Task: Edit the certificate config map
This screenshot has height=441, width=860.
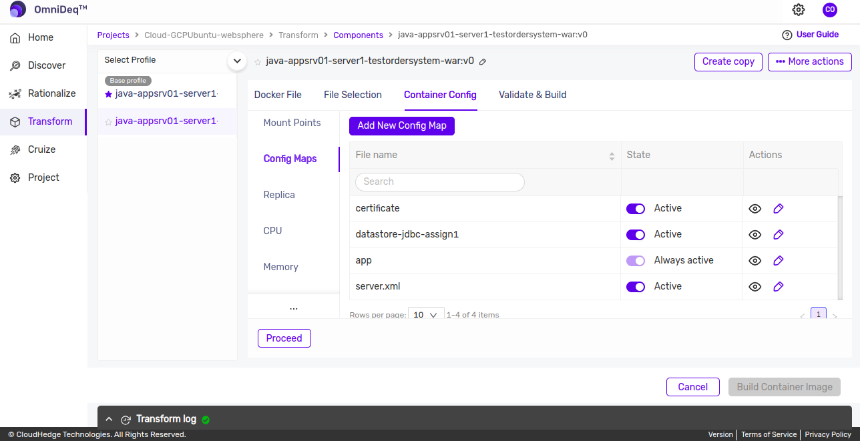Action: pos(778,209)
